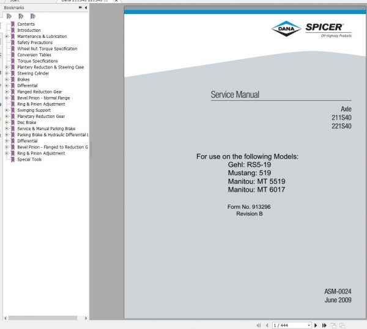
Task: Open the page number dropdown arrow
Action: pos(309,325)
